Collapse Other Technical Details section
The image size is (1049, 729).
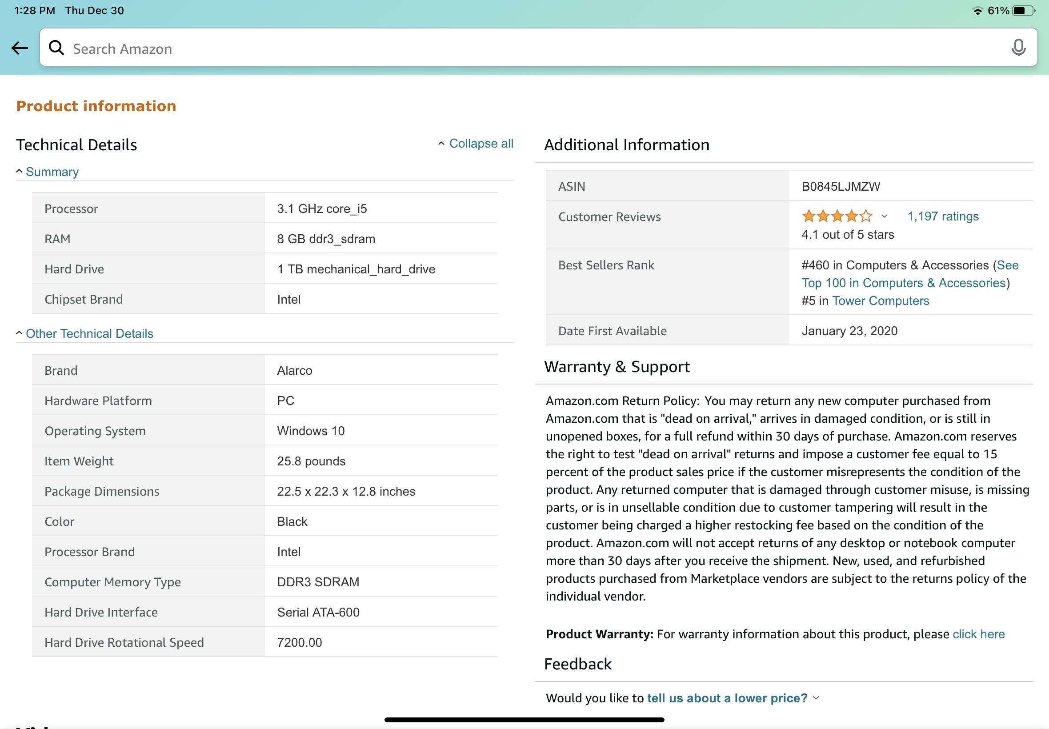coord(89,333)
